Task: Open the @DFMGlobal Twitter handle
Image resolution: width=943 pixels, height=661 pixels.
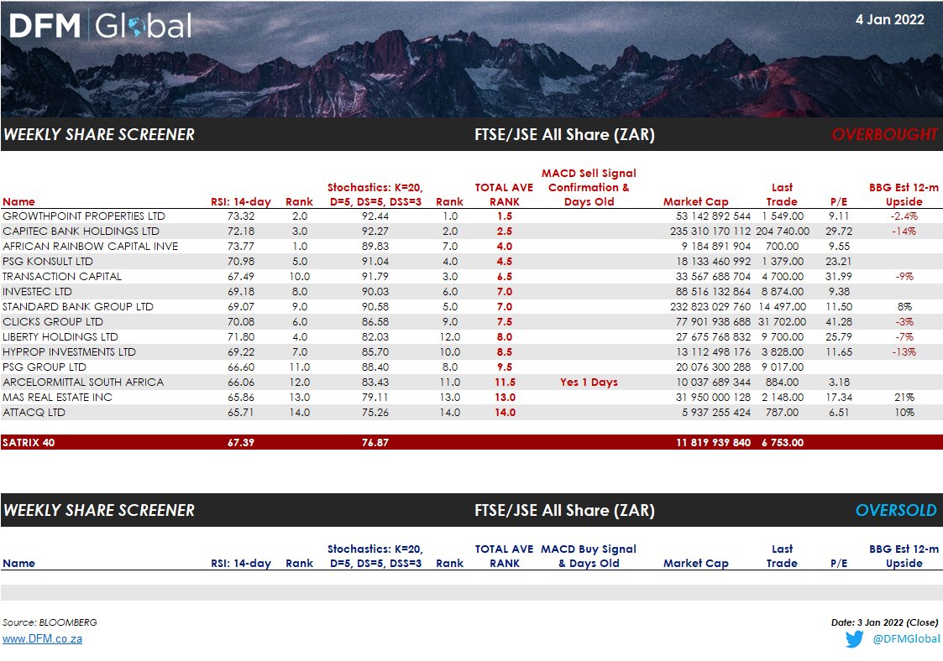Action: [906, 638]
